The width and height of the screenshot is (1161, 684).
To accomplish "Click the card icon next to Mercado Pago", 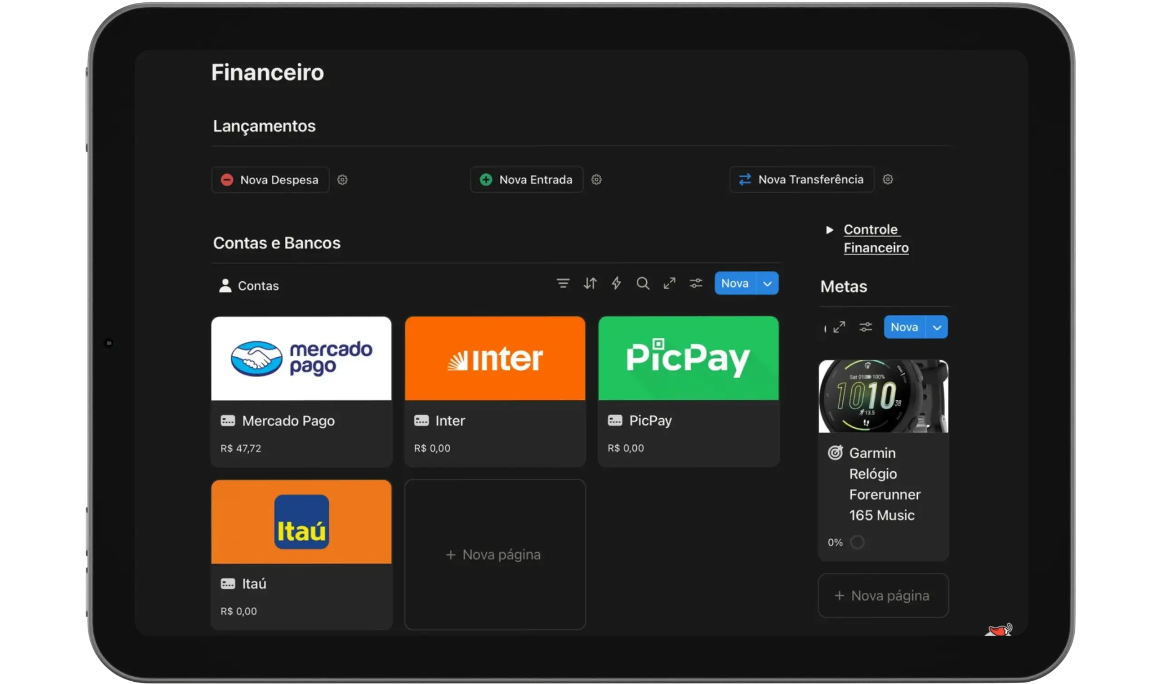I will pos(228,421).
